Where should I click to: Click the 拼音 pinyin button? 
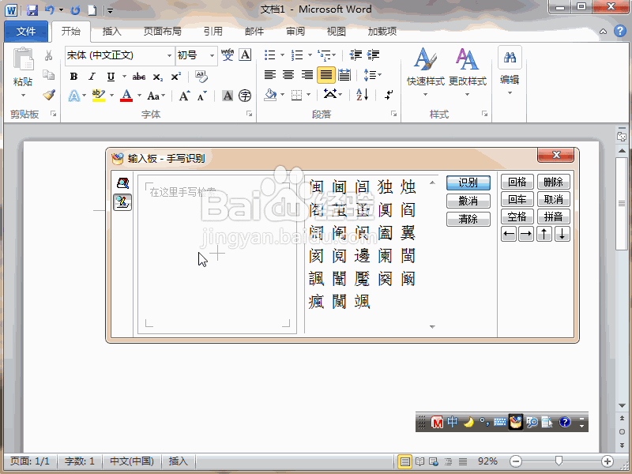click(x=554, y=216)
